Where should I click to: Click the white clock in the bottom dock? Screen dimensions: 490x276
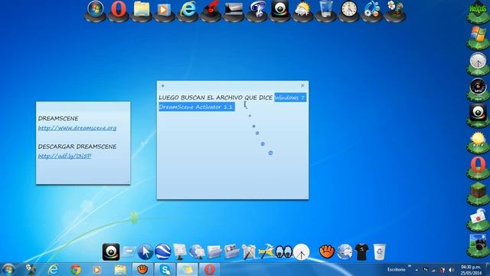[x=301, y=252]
